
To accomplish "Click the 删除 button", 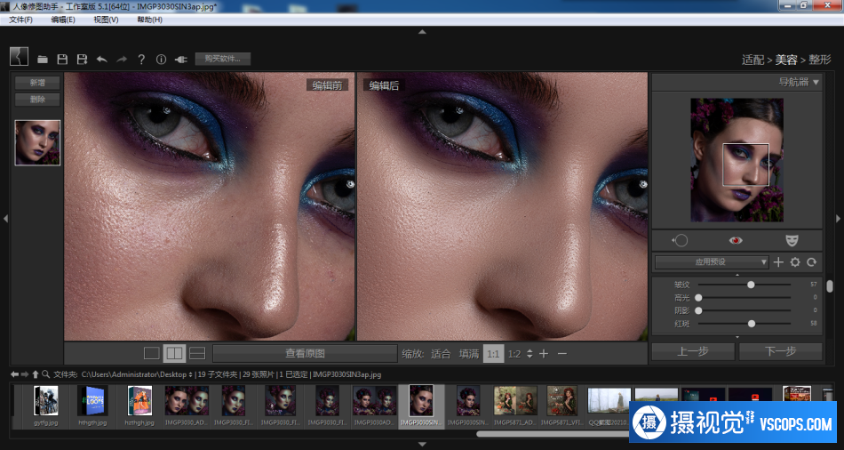I will 37,100.
